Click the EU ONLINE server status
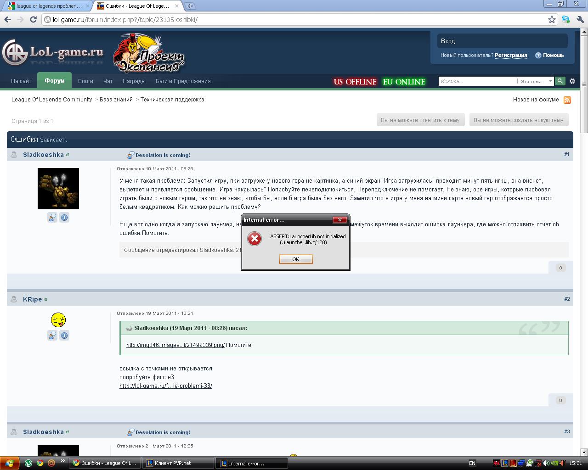The height and width of the screenshot is (470, 588). pos(404,82)
